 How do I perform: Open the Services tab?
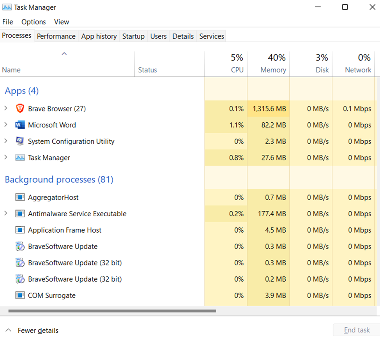[x=212, y=36]
